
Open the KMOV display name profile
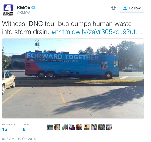[x=24, y=8]
